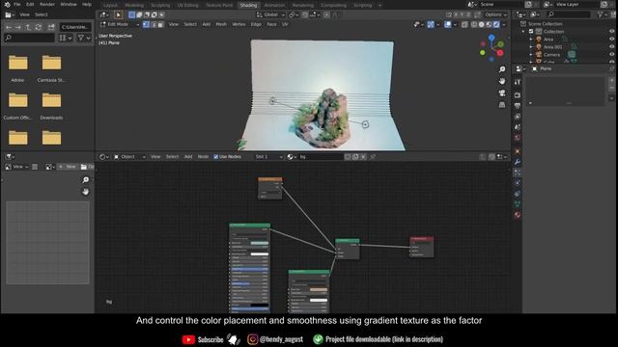Select Area.001 in the outliner

point(553,47)
